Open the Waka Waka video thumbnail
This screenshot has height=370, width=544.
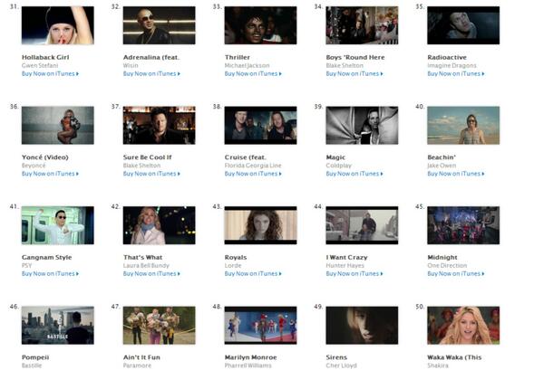click(463, 326)
